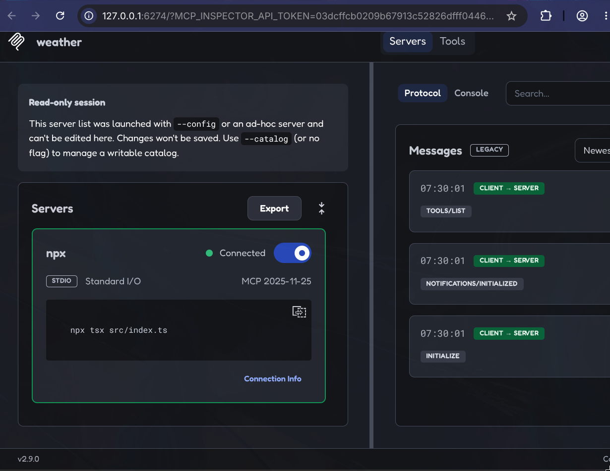Click the green Connected status dot
Image resolution: width=610 pixels, height=471 pixels.
(x=209, y=253)
